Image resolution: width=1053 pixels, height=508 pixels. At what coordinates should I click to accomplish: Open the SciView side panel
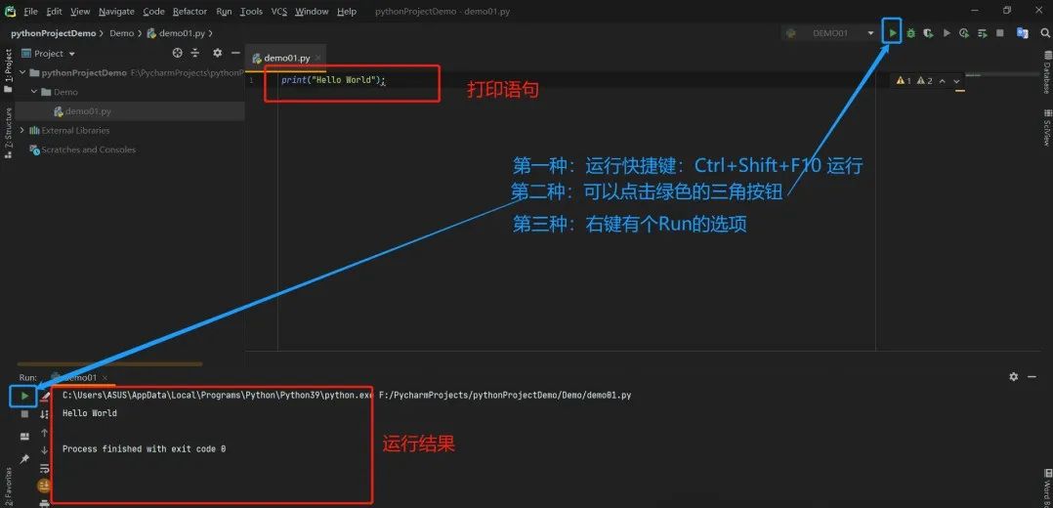pos(1046,127)
